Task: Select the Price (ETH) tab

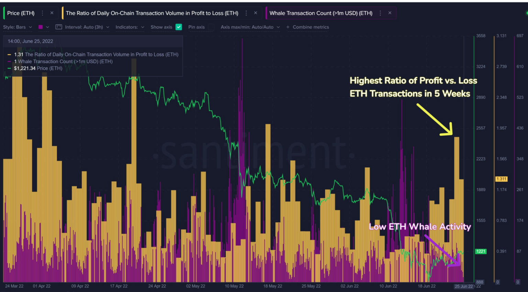Action: [x=21, y=13]
